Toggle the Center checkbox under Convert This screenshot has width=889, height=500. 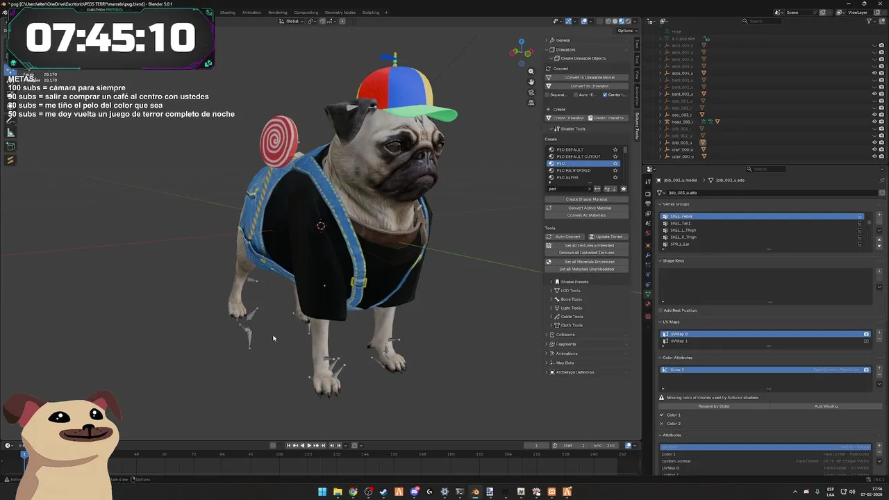click(605, 94)
